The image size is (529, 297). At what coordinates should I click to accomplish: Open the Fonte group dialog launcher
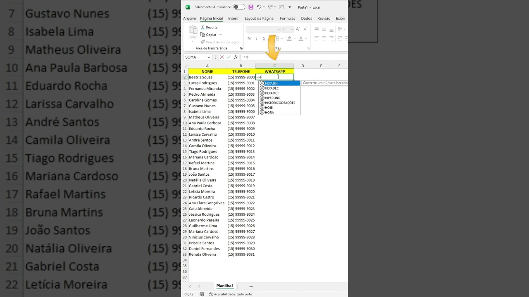click(x=309, y=48)
